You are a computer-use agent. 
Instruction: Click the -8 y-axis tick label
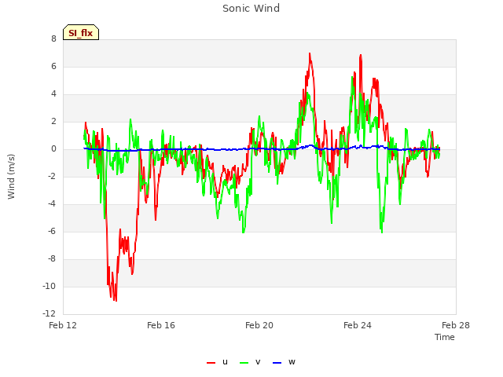click(x=52, y=259)
